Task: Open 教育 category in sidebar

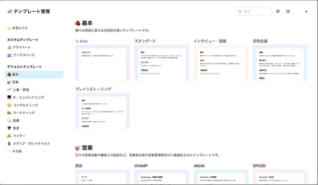Action: 34,128
